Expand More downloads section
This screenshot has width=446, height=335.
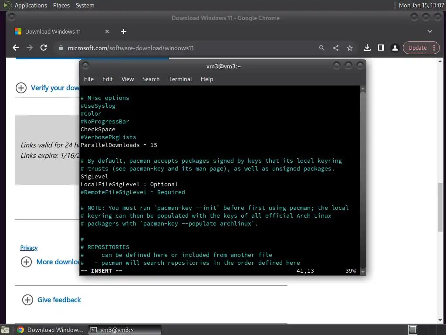(x=51, y=262)
